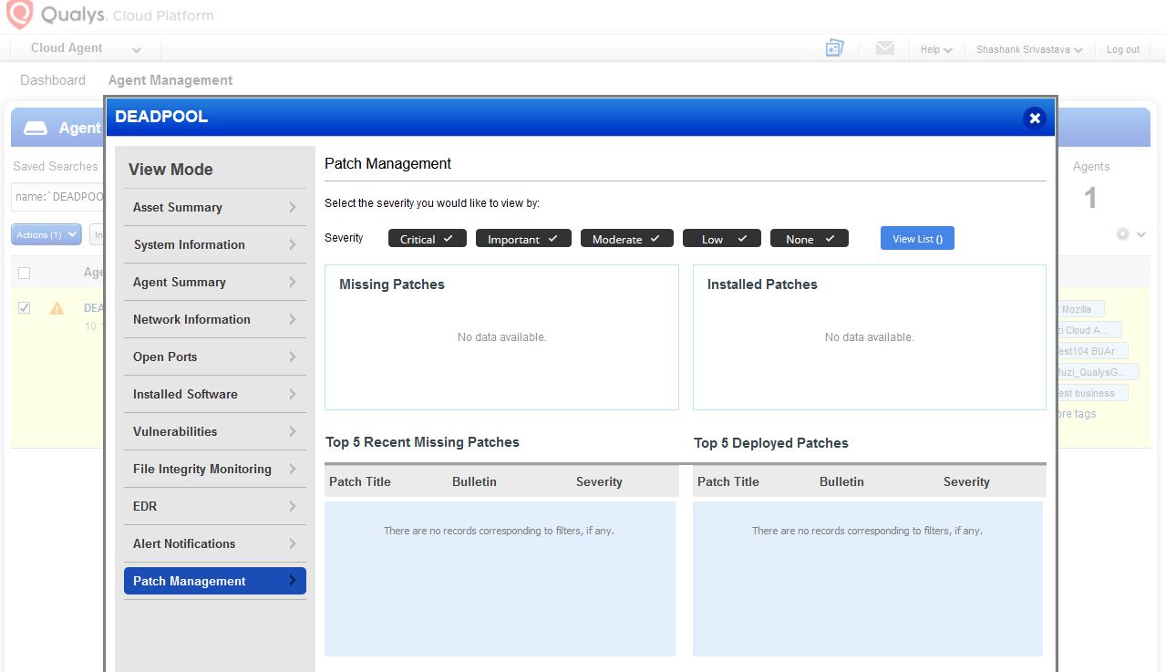Click the agent drive icon in panel header
Image resolution: width=1166 pixels, height=672 pixels.
(x=36, y=129)
